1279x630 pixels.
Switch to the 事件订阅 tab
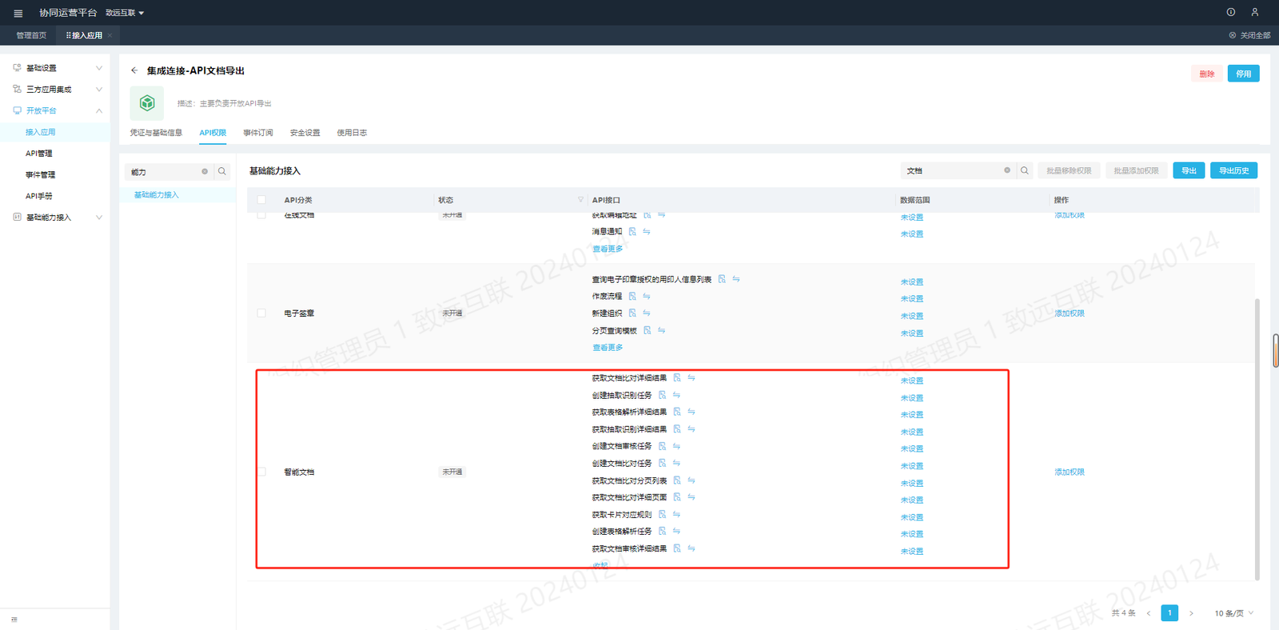click(x=258, y=133)
